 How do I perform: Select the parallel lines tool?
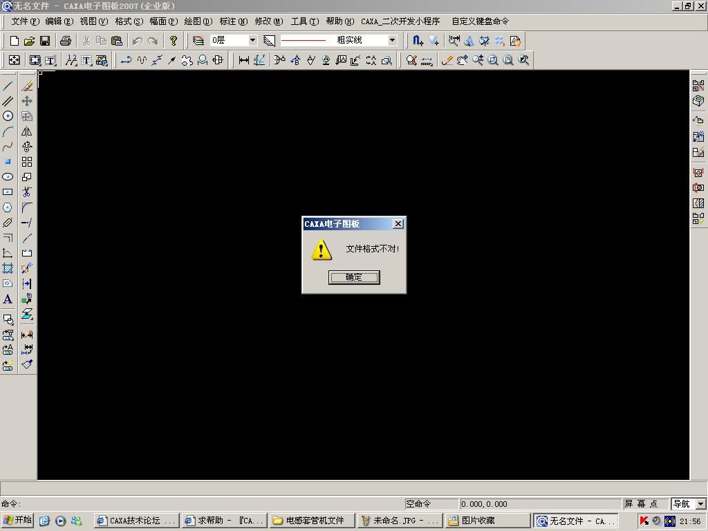coord(8,101)
